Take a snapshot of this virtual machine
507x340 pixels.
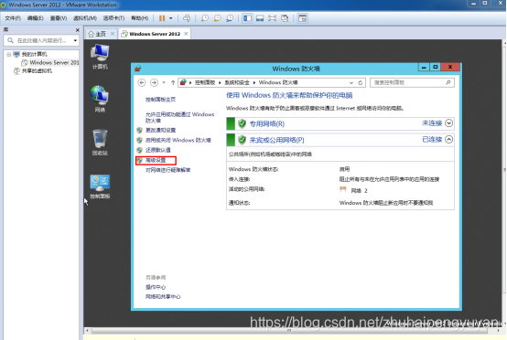pyautogui.click(x=205, y=18)
